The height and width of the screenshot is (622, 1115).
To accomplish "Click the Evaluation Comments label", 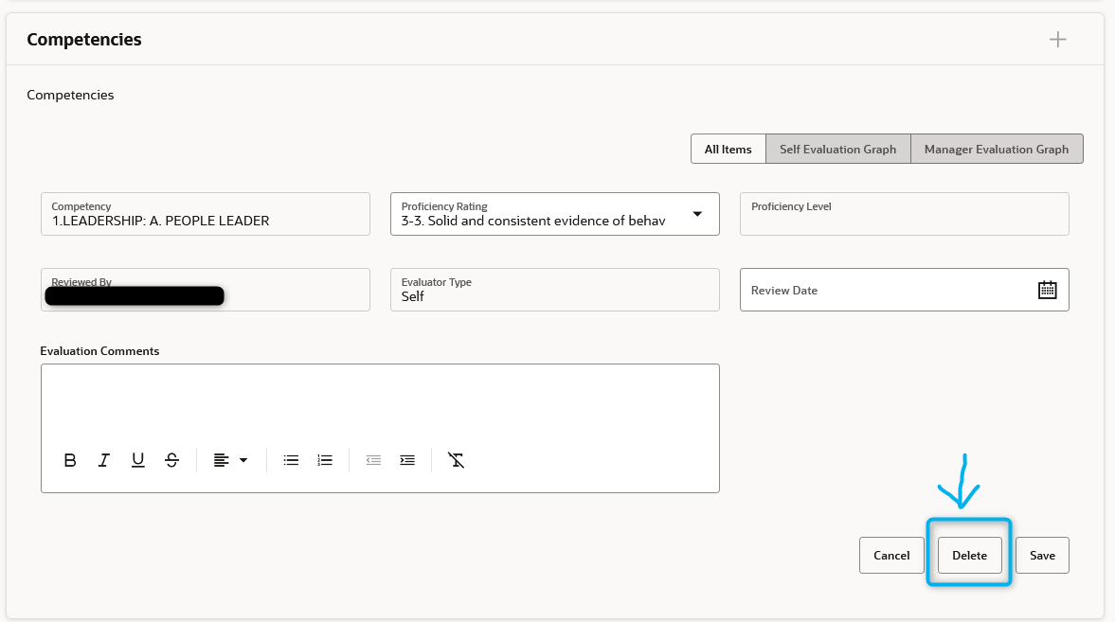I will [99, 351].
